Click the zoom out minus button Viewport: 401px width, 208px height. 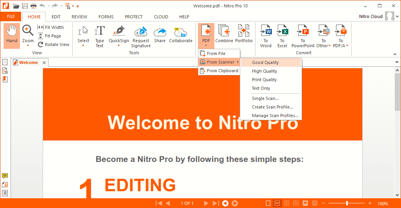323,203
